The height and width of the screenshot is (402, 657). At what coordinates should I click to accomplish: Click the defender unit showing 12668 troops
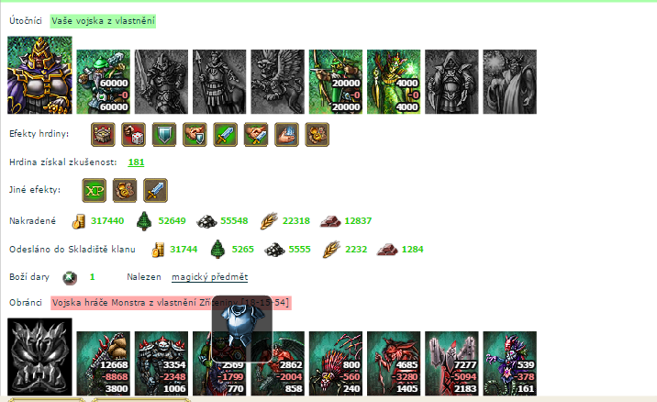103,363
